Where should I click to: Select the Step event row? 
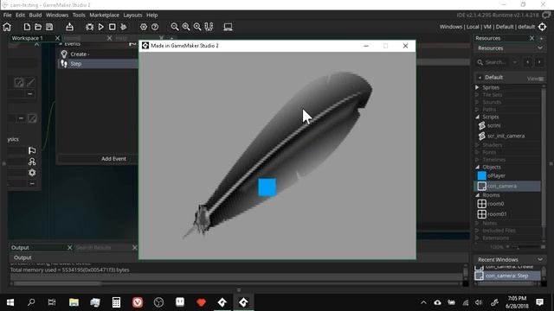[x=98, y=63]
